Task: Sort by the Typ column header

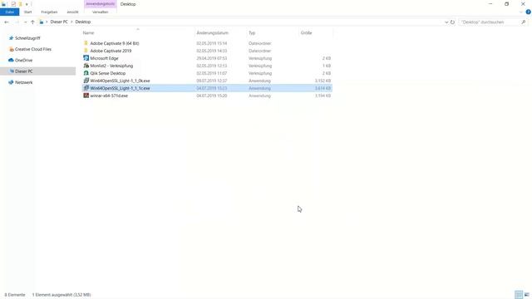Action: [x=252, y=33]
